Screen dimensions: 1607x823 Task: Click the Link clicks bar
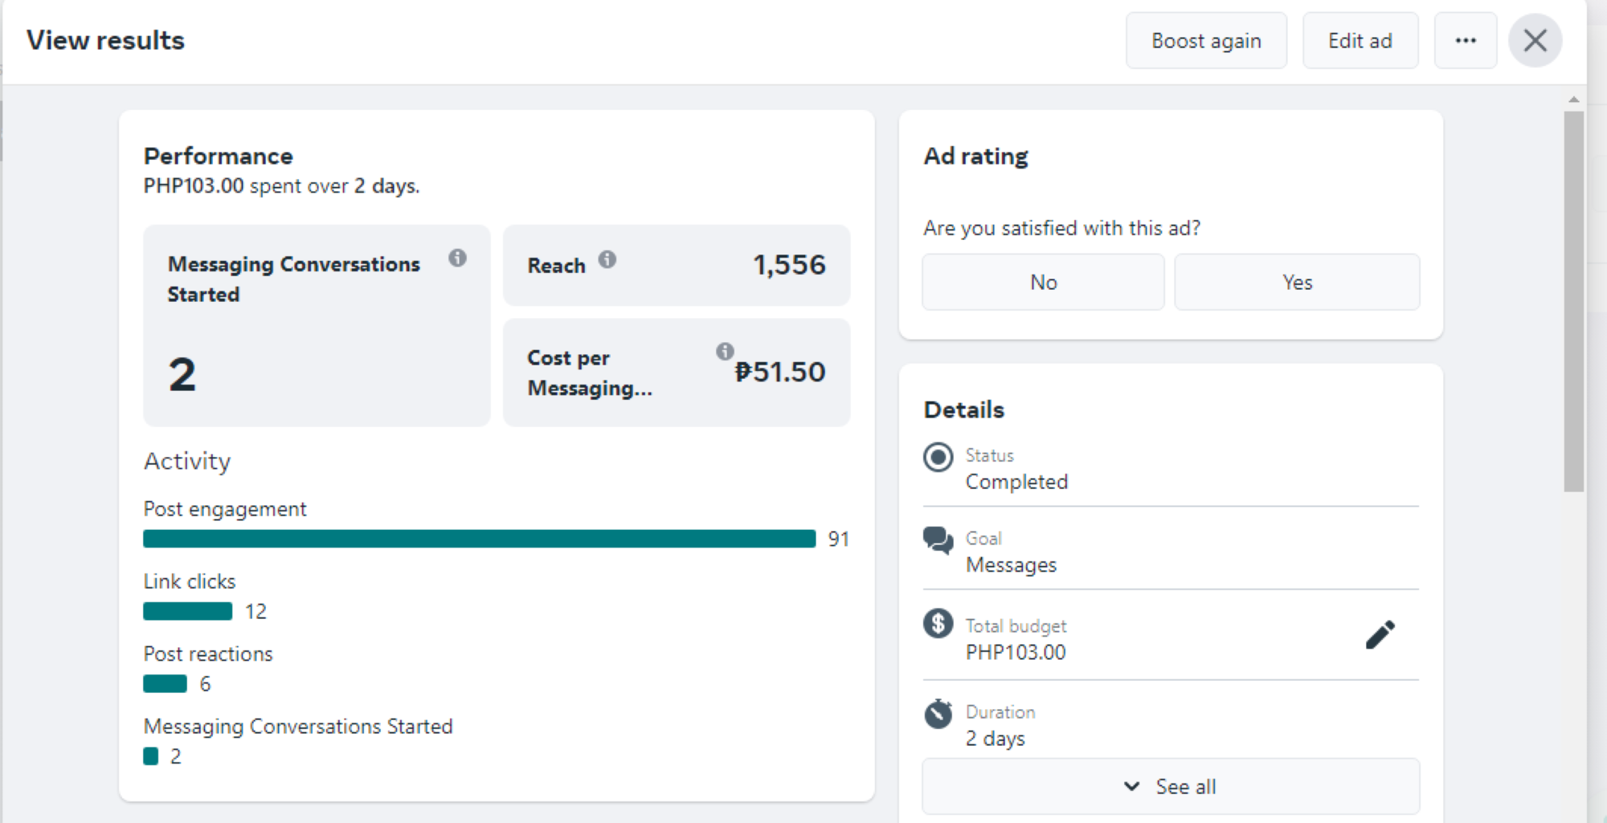coord(187,612)
